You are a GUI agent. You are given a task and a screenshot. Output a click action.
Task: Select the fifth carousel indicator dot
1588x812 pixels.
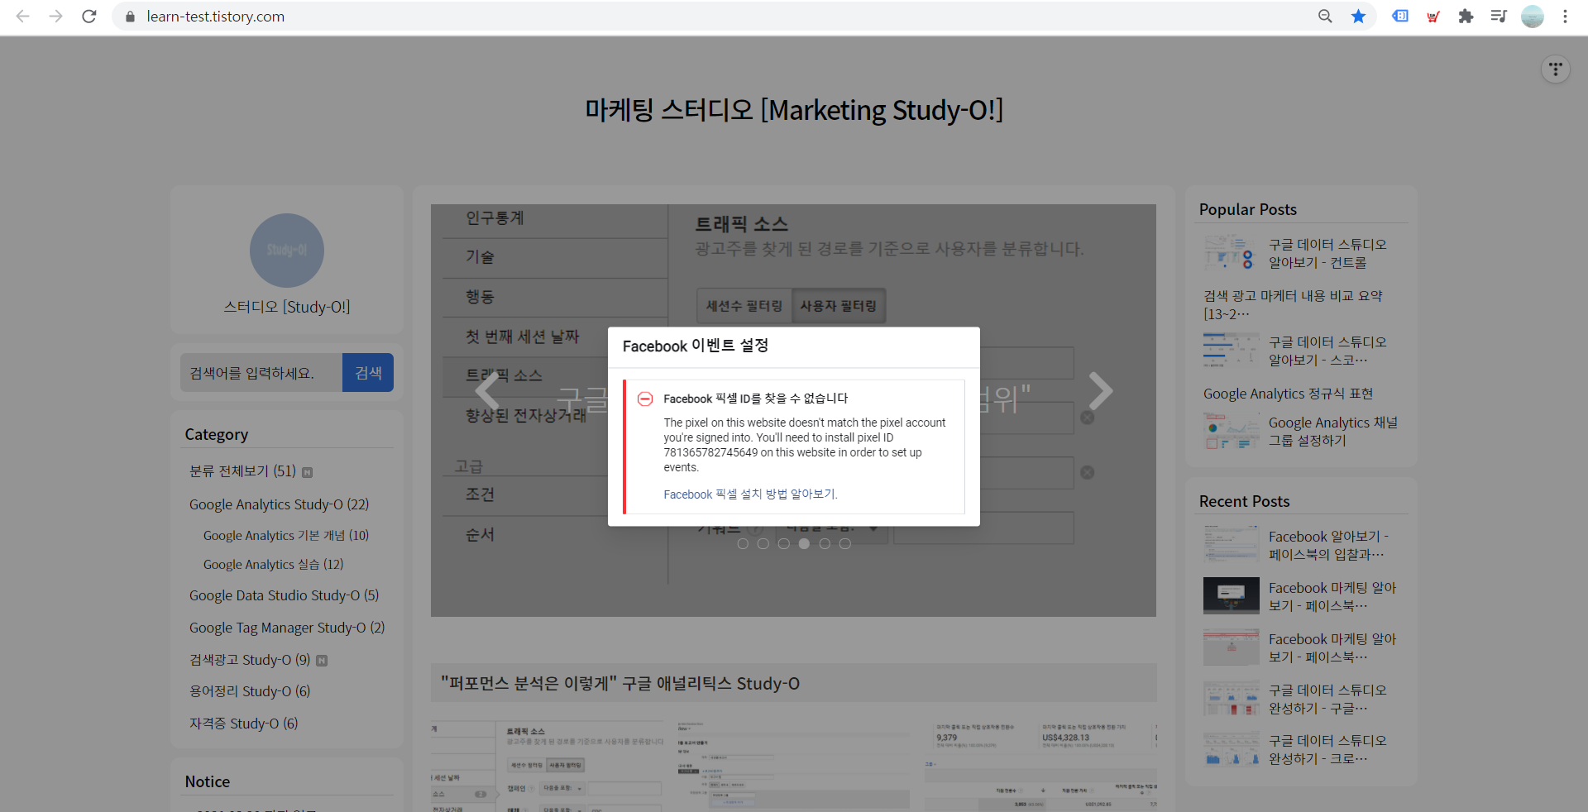tap(825, 544)
